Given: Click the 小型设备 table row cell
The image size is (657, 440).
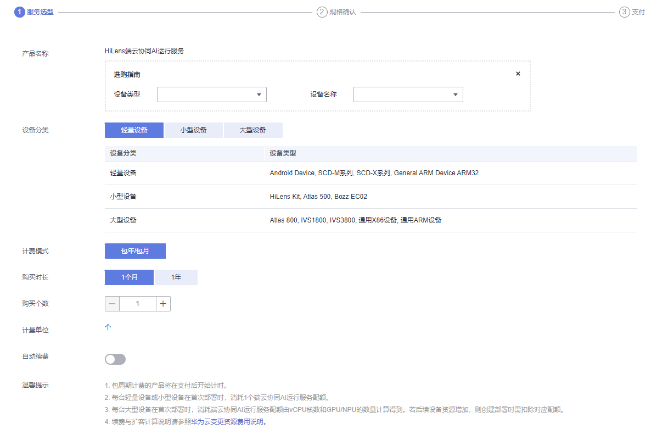Looking at the screenshot, I should tap(123, 196).
